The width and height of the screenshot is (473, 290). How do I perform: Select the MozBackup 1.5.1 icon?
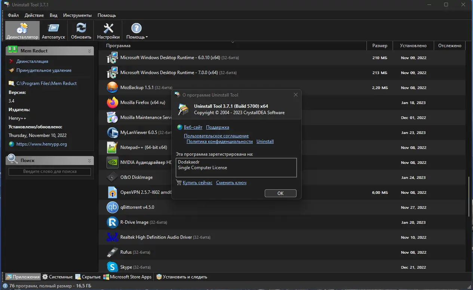(x=113, y=88)
